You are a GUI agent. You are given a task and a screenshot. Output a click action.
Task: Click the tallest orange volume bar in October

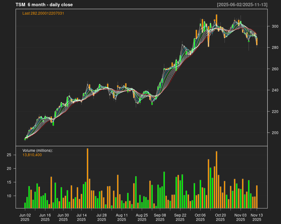(216, 180)
